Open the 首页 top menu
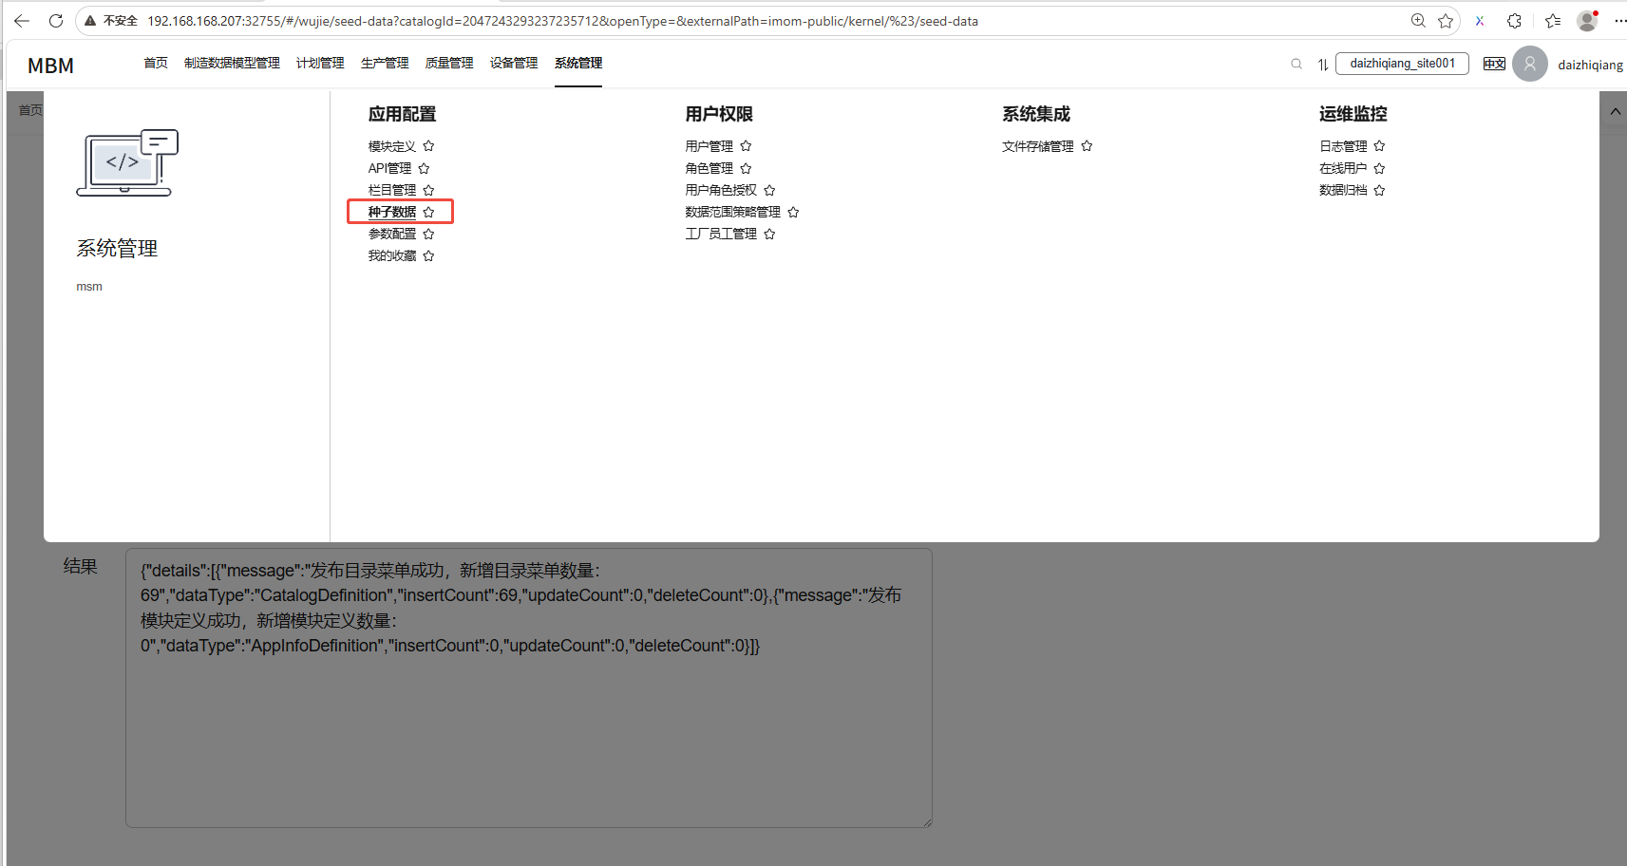This screenshot has height=866, width=1627. point(156,63)
